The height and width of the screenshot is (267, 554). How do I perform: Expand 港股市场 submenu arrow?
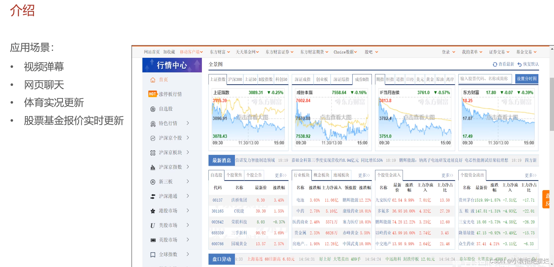(188, 211)
